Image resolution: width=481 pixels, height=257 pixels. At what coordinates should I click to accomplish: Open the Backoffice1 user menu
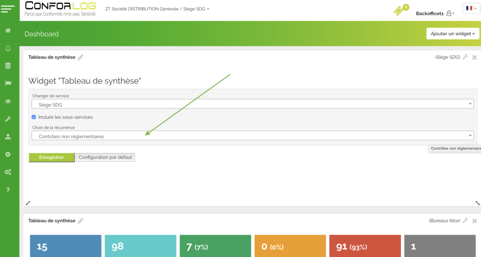(435, 14)
